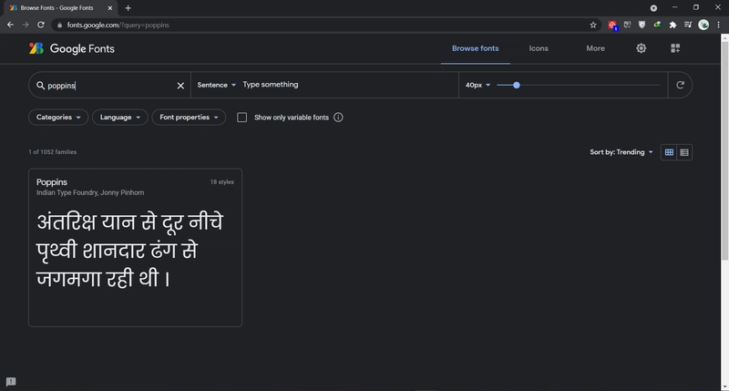Open the browser extensions puzzle icon
Image resolution: width=729 pixels, height=391 pixels.
673,25
